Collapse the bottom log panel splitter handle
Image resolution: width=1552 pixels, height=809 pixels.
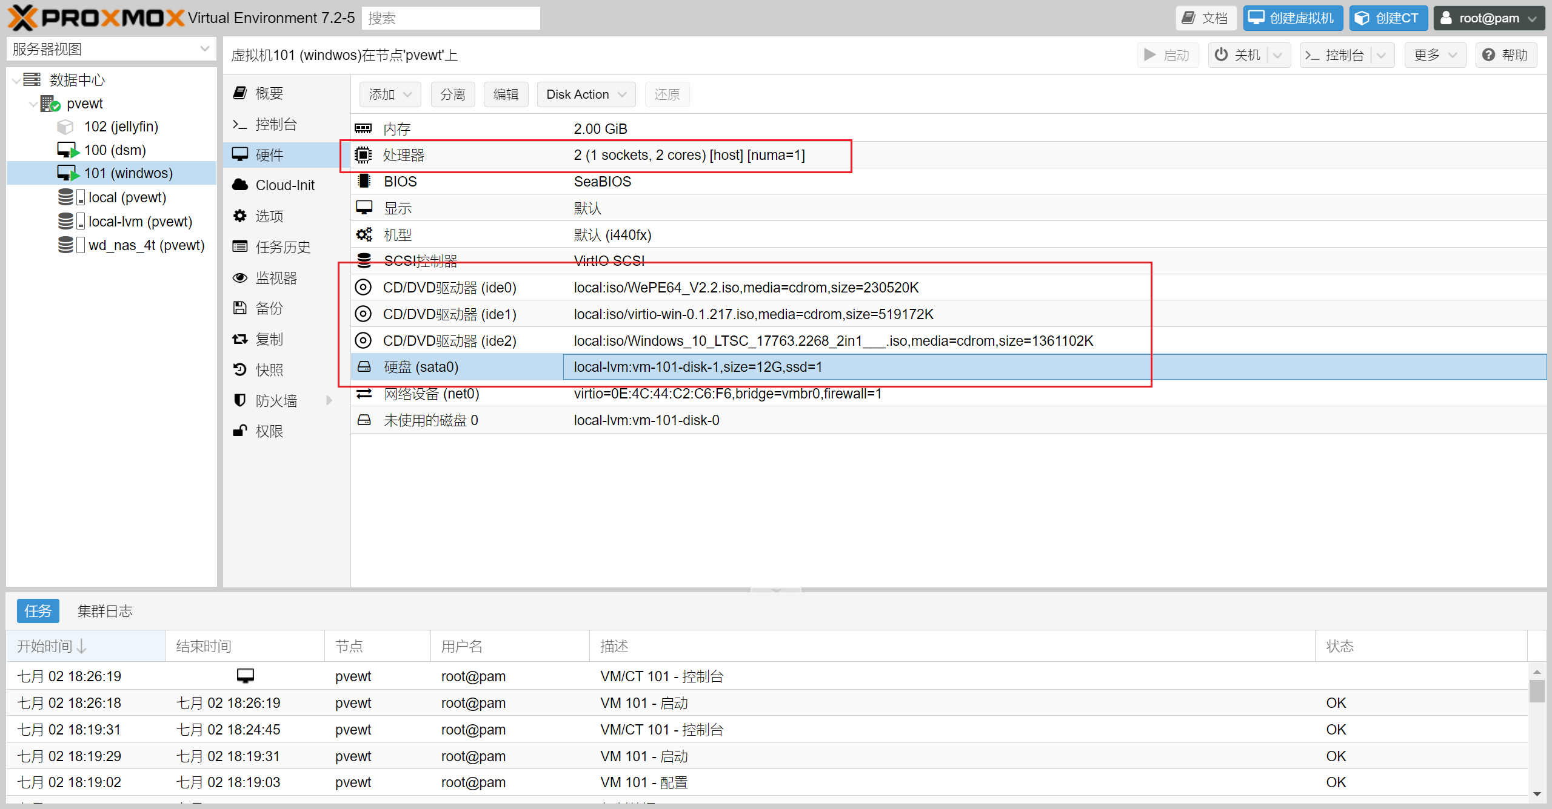[x=776, y=589]
